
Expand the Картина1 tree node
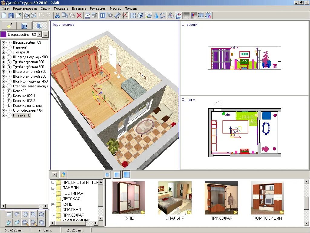3,47
